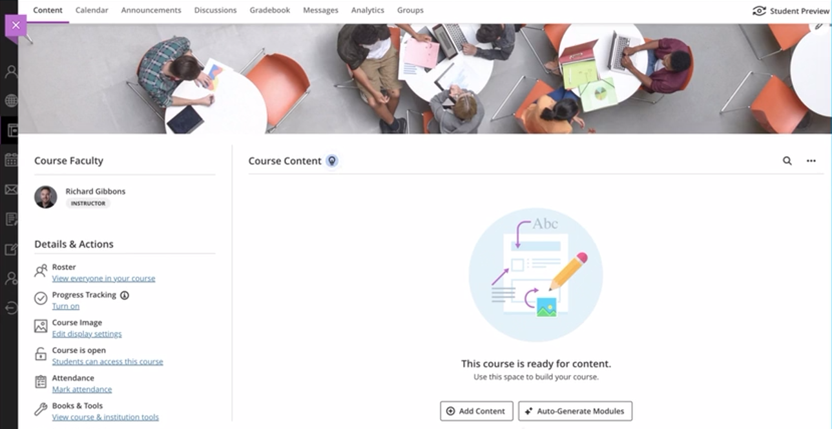Open the 'View everyone in your course' link
The image size is (832, 429).
pos(103,279)
